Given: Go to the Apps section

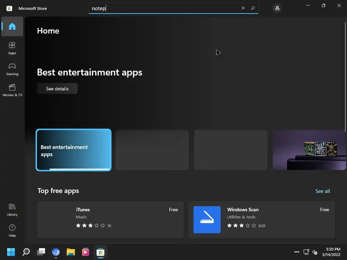Looking at the screenshot, I should tap(12, 48).
